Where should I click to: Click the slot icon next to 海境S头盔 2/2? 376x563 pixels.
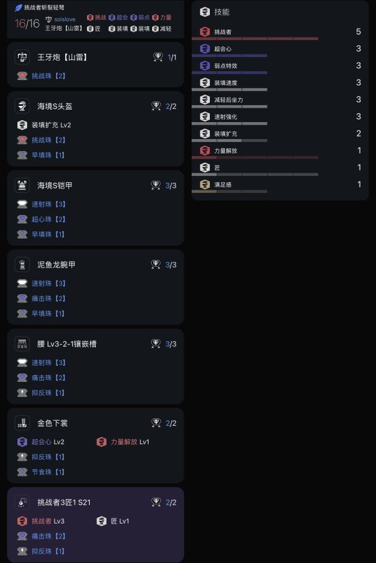click(156, 106)
